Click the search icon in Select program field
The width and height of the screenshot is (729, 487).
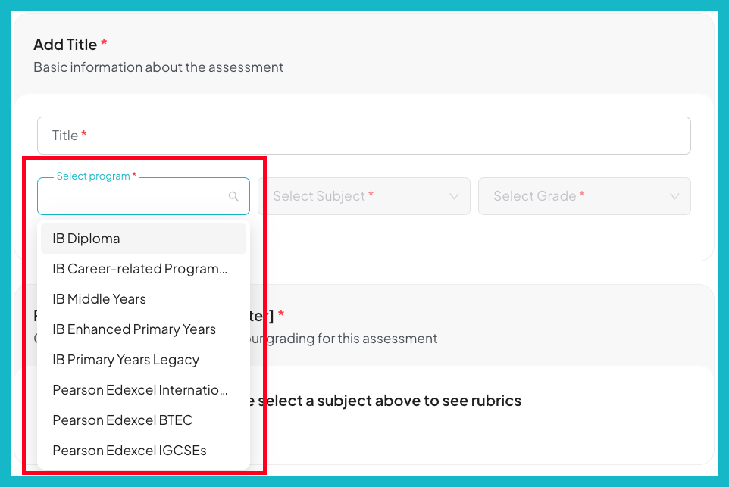(233, 195)
